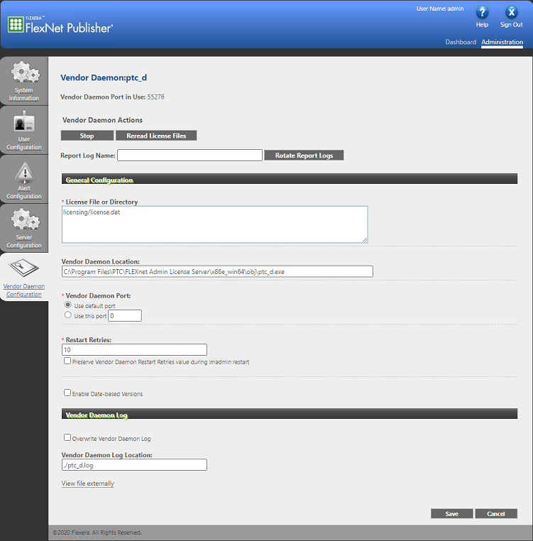Open the Vendor Daemon Configuration certificate icon
Image resolution: width=533 pixels, height=541 pixels.
pyautogui.click(x=24, y=268)
